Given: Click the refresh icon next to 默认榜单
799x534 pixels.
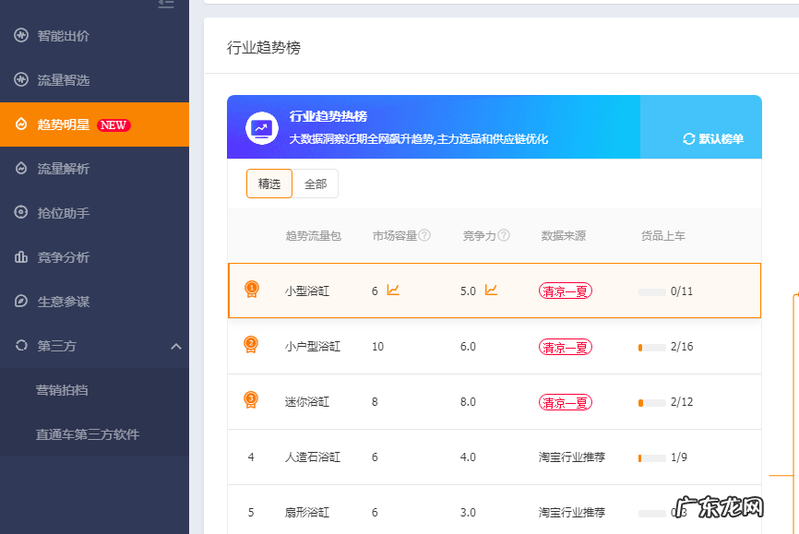Looking at the screenshot, I should click(x=687, y=137).
